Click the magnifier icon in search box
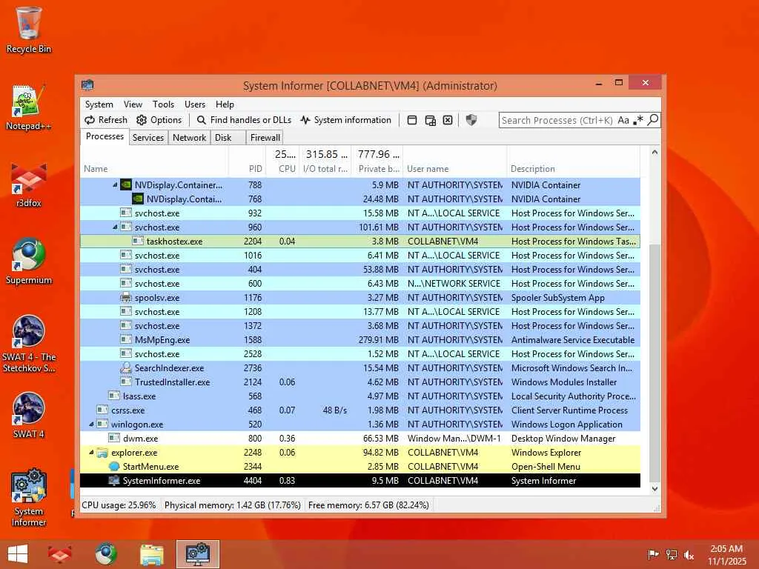This screenshot has width=759, height=569. click(653, 119)
